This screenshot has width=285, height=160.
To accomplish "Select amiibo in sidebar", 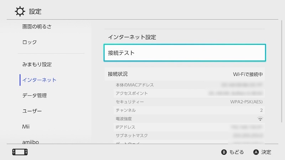I will pos(30,142).
